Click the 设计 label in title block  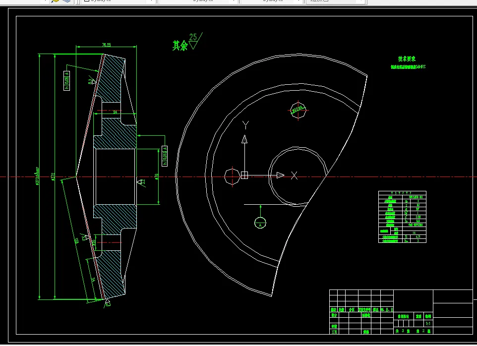point(334,315)
